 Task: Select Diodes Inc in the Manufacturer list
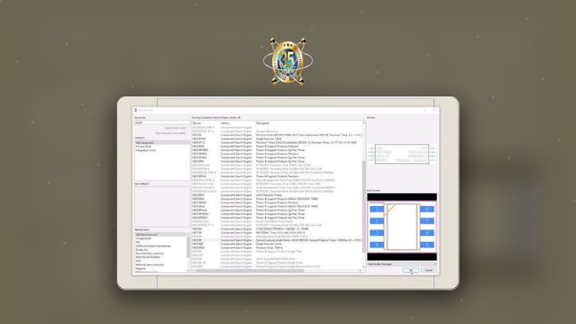coord(142,250)
